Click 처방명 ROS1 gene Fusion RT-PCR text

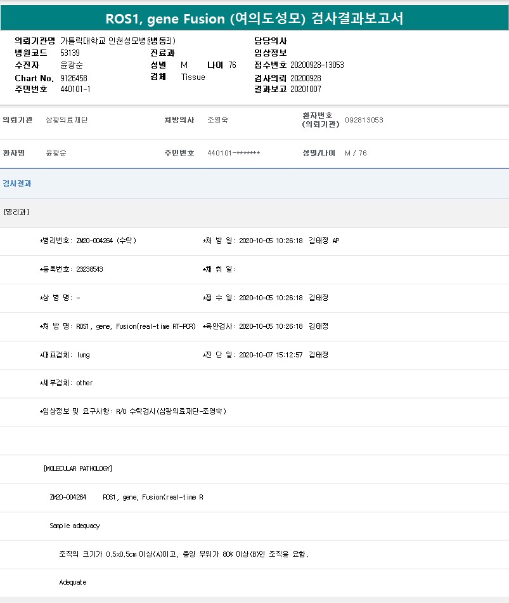[136, 326]
